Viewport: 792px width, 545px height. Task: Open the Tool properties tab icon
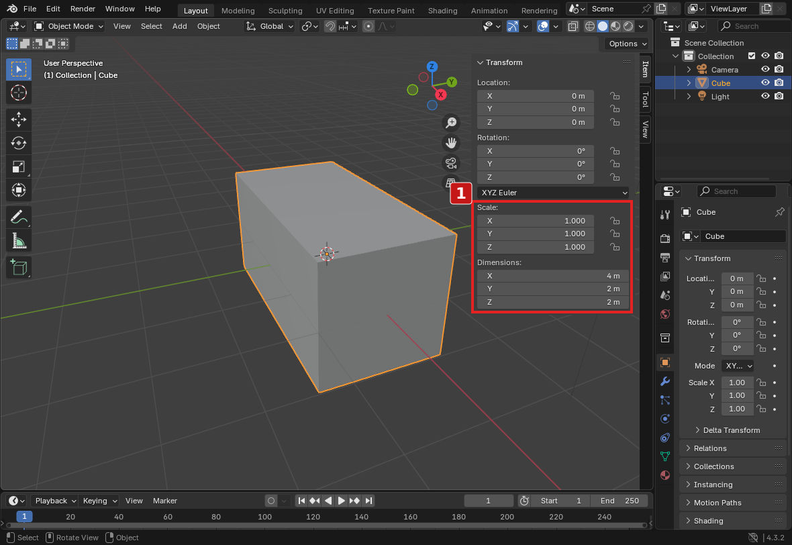[x=665, y=215]
